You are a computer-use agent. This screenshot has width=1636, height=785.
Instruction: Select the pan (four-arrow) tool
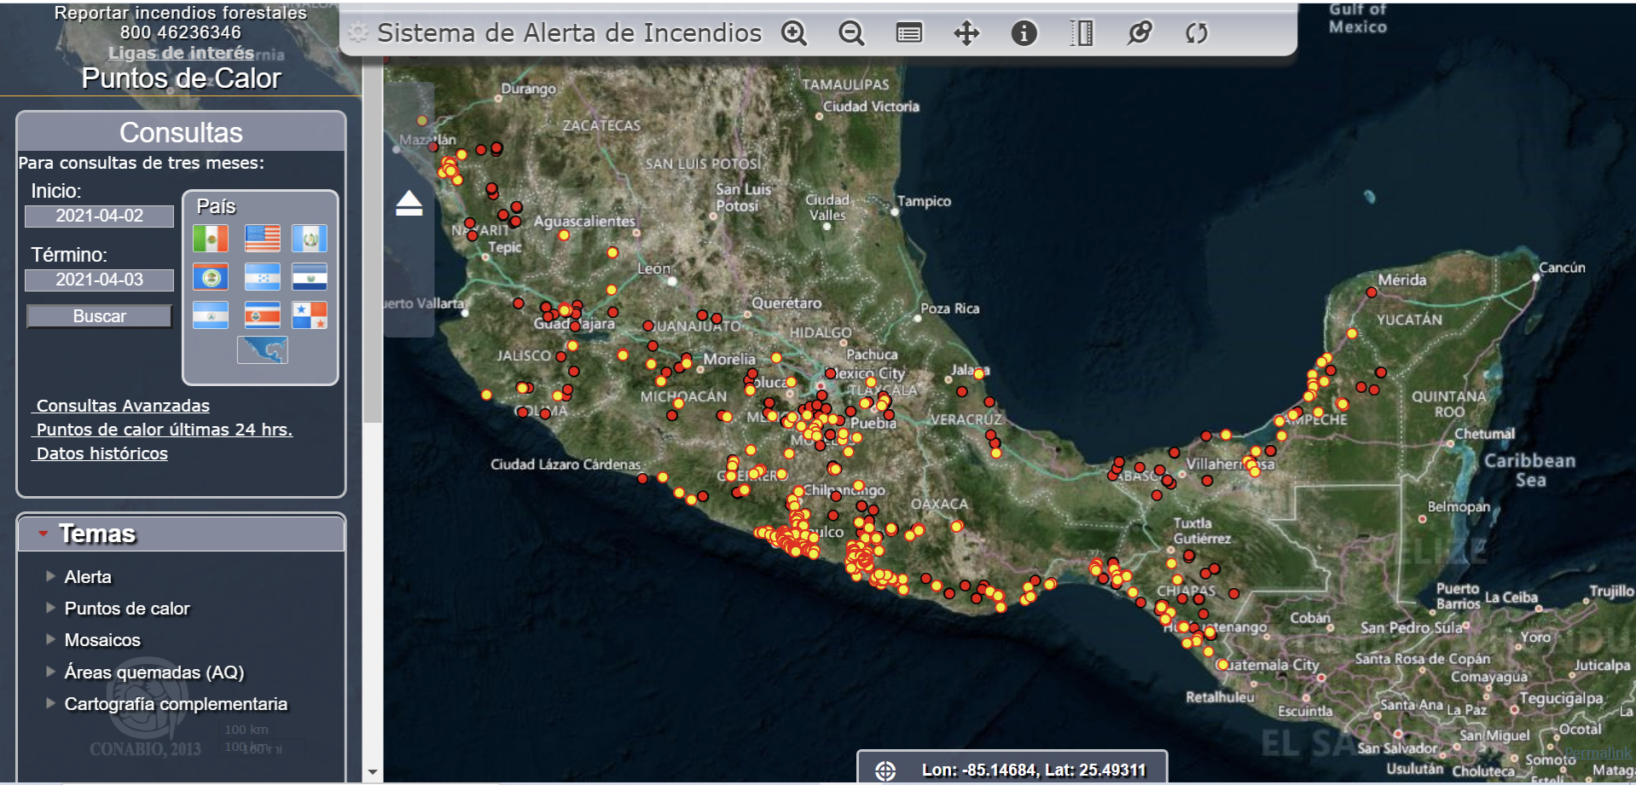(966, 33)
